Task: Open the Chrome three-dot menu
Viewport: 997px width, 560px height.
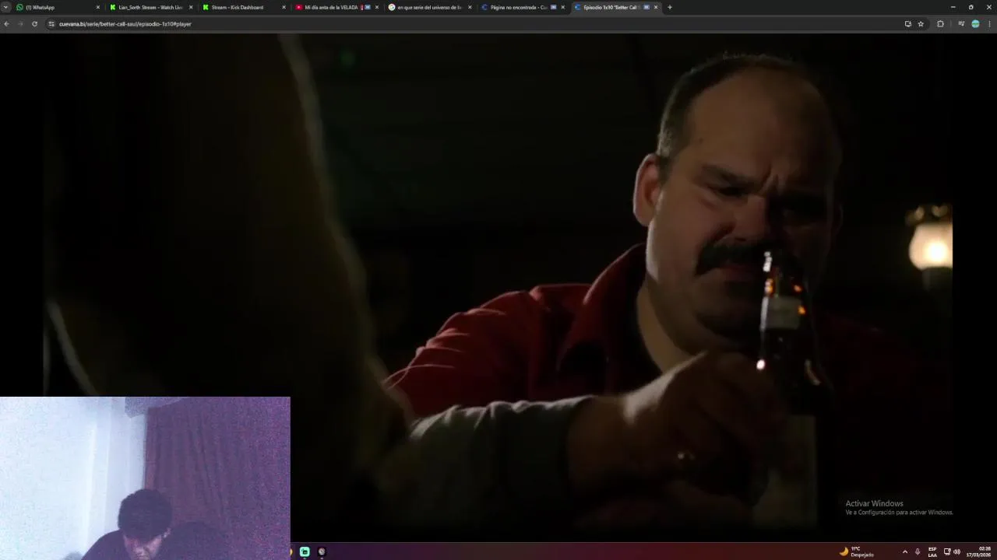Action: pos(989,24)
